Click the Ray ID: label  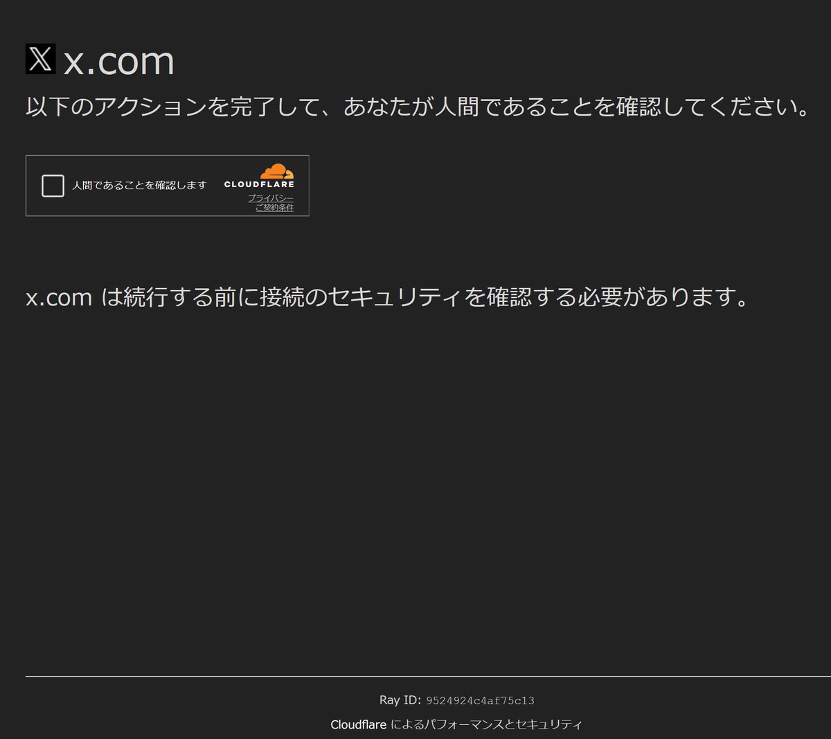400,700
